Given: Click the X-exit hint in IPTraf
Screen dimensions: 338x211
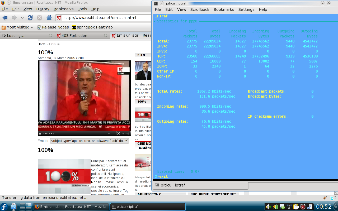Looking at the screenshot, I should pos(161,176).
